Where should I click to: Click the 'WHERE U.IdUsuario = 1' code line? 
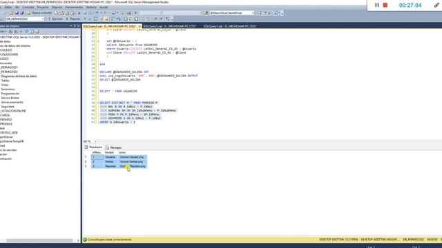pyautogui.click(x=117, y=123)
